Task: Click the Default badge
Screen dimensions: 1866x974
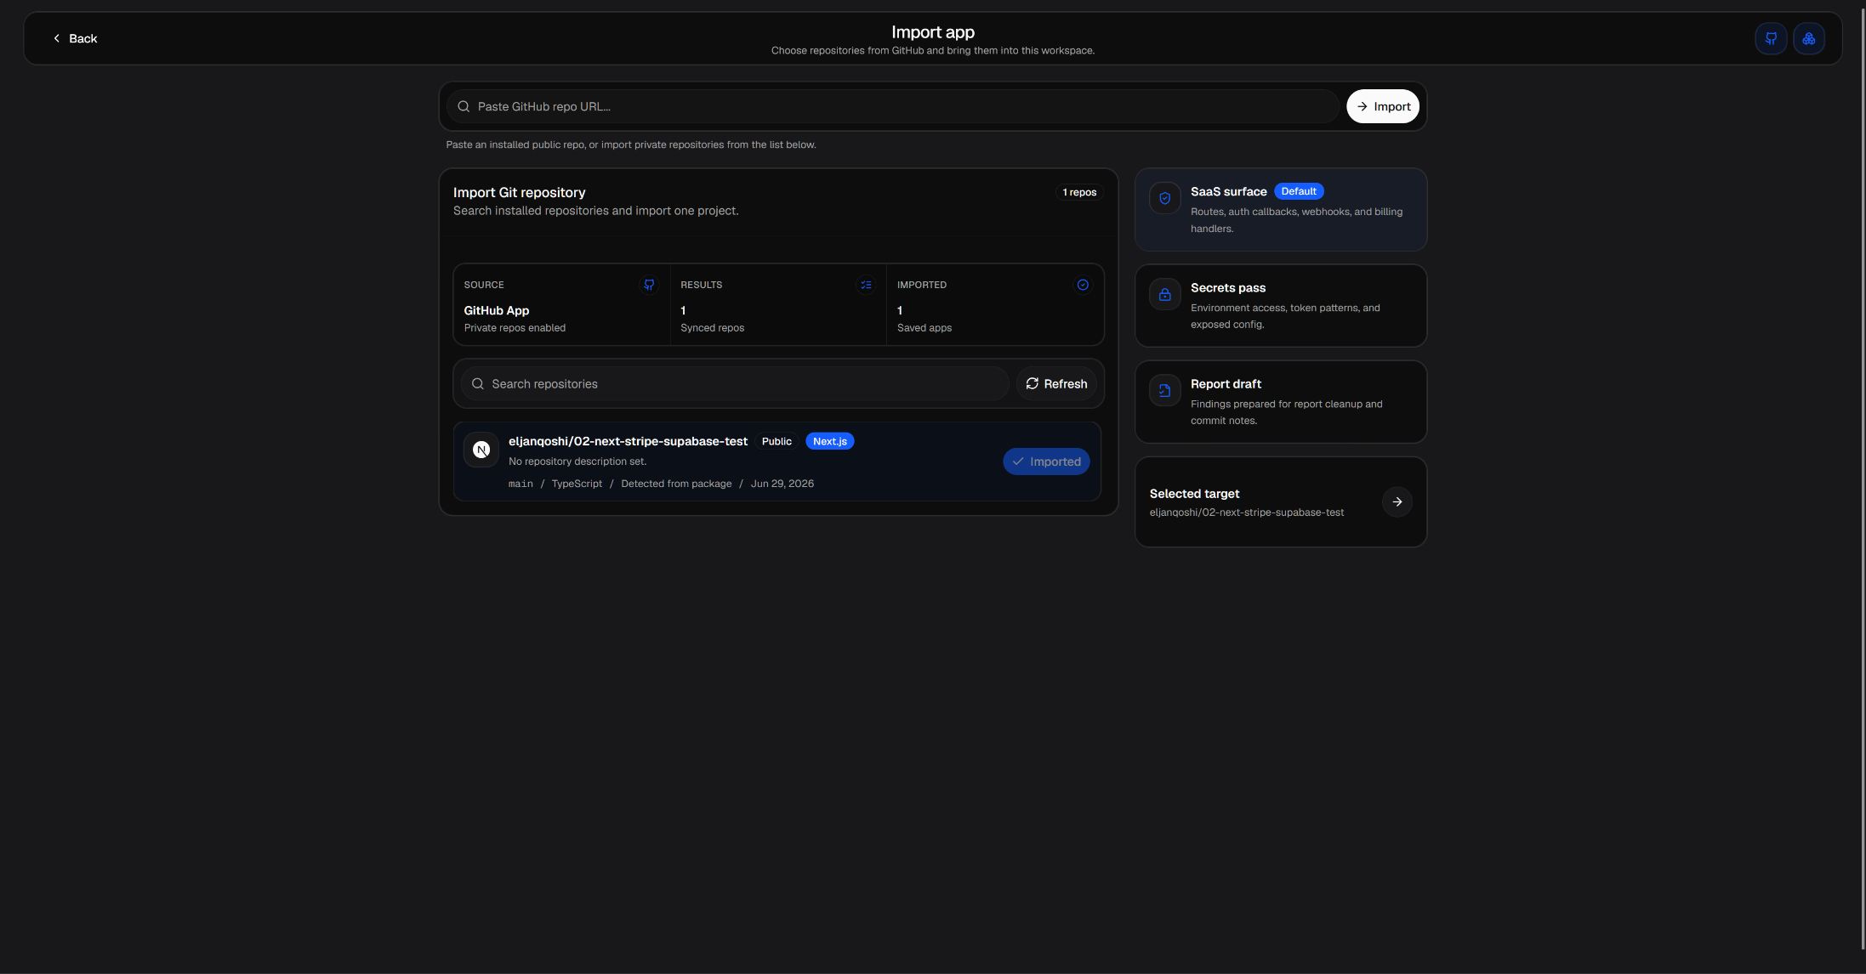Action: [1299, 191]
